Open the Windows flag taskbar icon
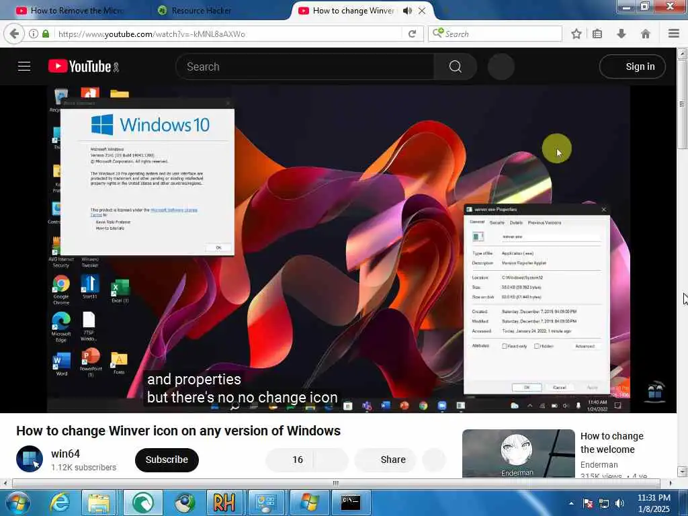688x516 pixels. 308,503
